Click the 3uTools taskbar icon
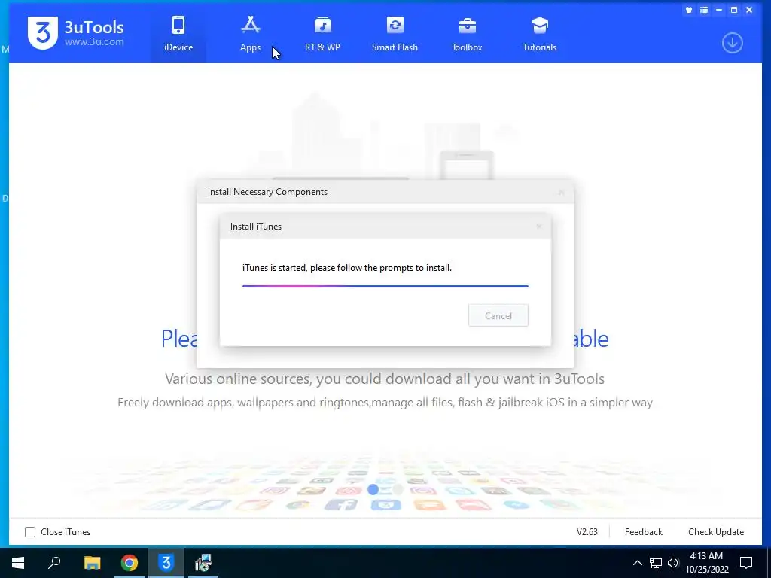 coord(166,563)
